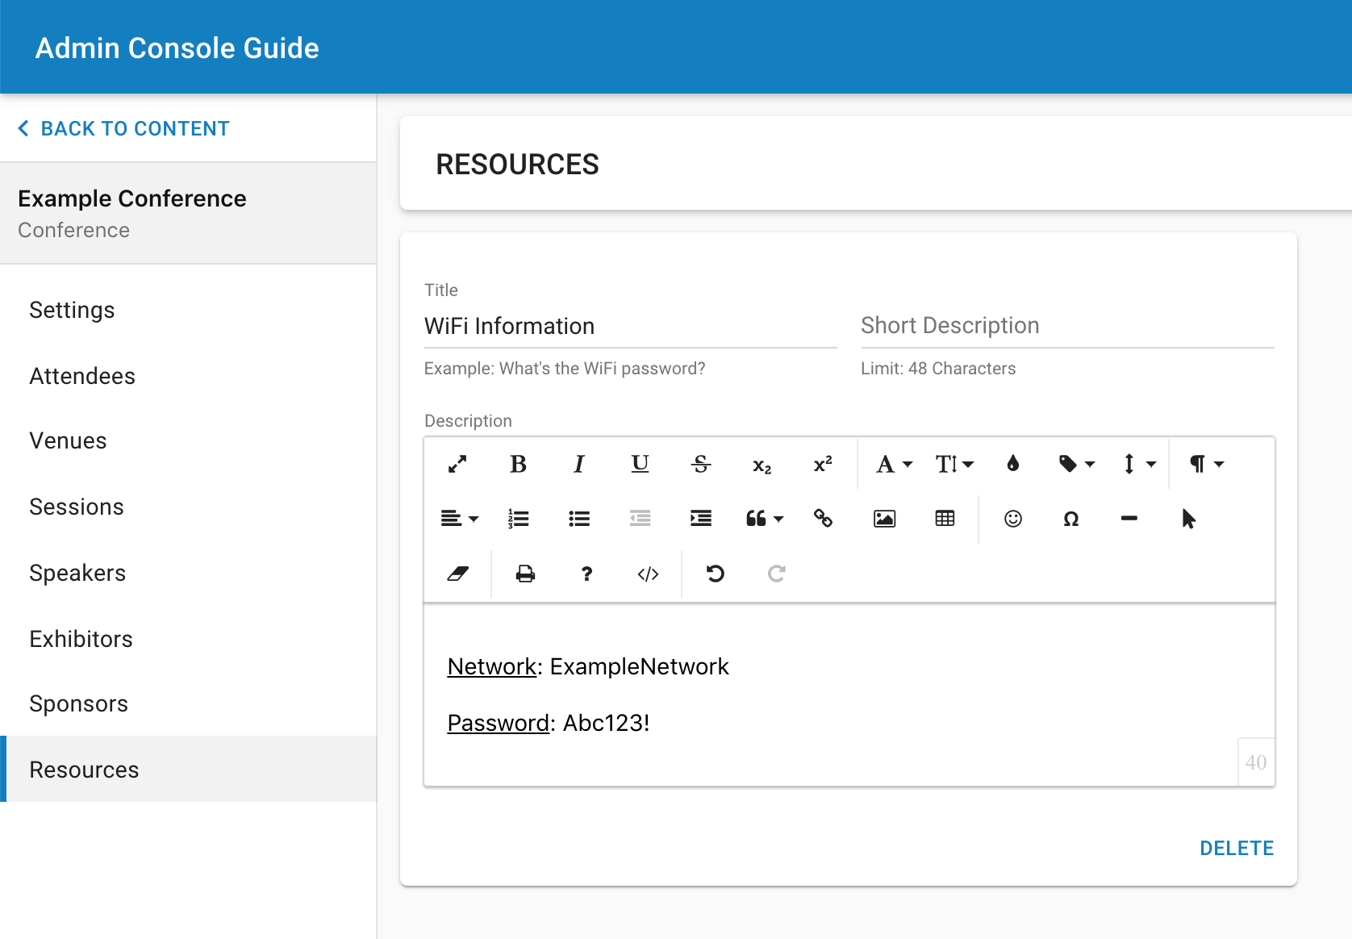Open quote dropdown
1352x939 pixels.
pos(765,519)
